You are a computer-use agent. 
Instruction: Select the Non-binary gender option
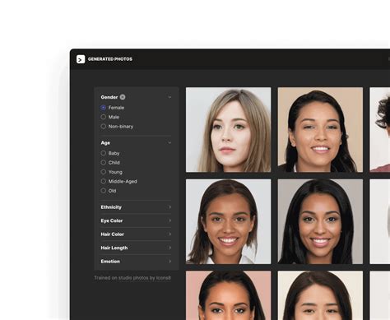pyautogui.click(x=117, y=127)
